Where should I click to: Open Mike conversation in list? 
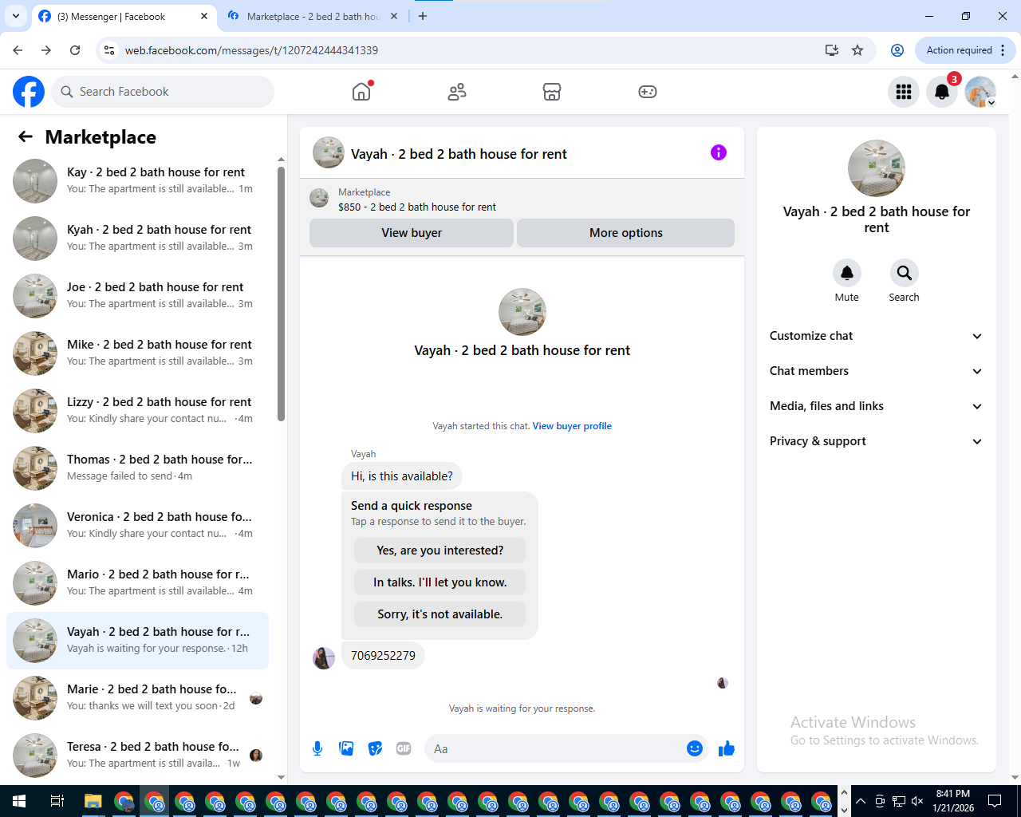[x=137, y=353]
